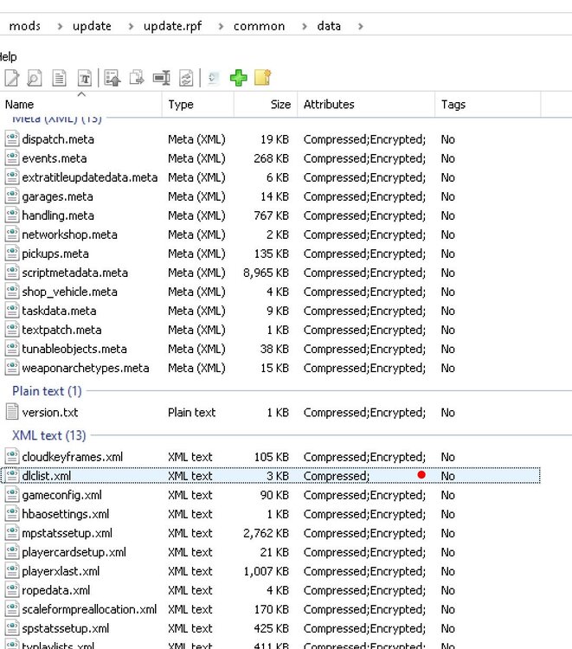Click the Edit file toolbar icon
Screen dimensions: 572x649
pyautogui.click(x=11, y=78)
